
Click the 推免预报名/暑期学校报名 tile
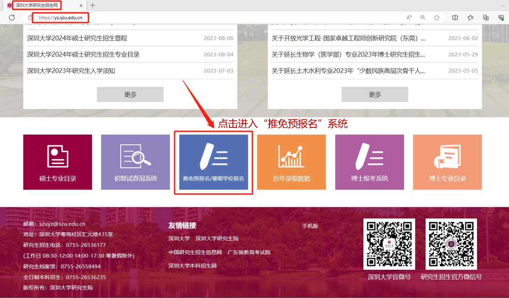213,162
